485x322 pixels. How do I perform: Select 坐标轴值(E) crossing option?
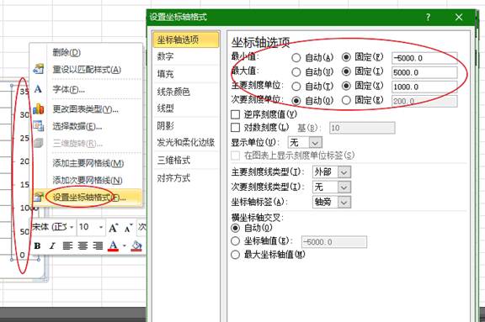point(236,241)
